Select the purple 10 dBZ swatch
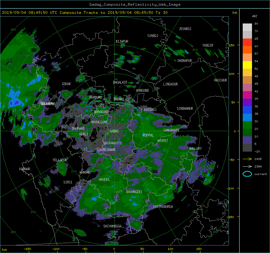The height and width of the screenshot is (253, 270). [x=247, y=140]
